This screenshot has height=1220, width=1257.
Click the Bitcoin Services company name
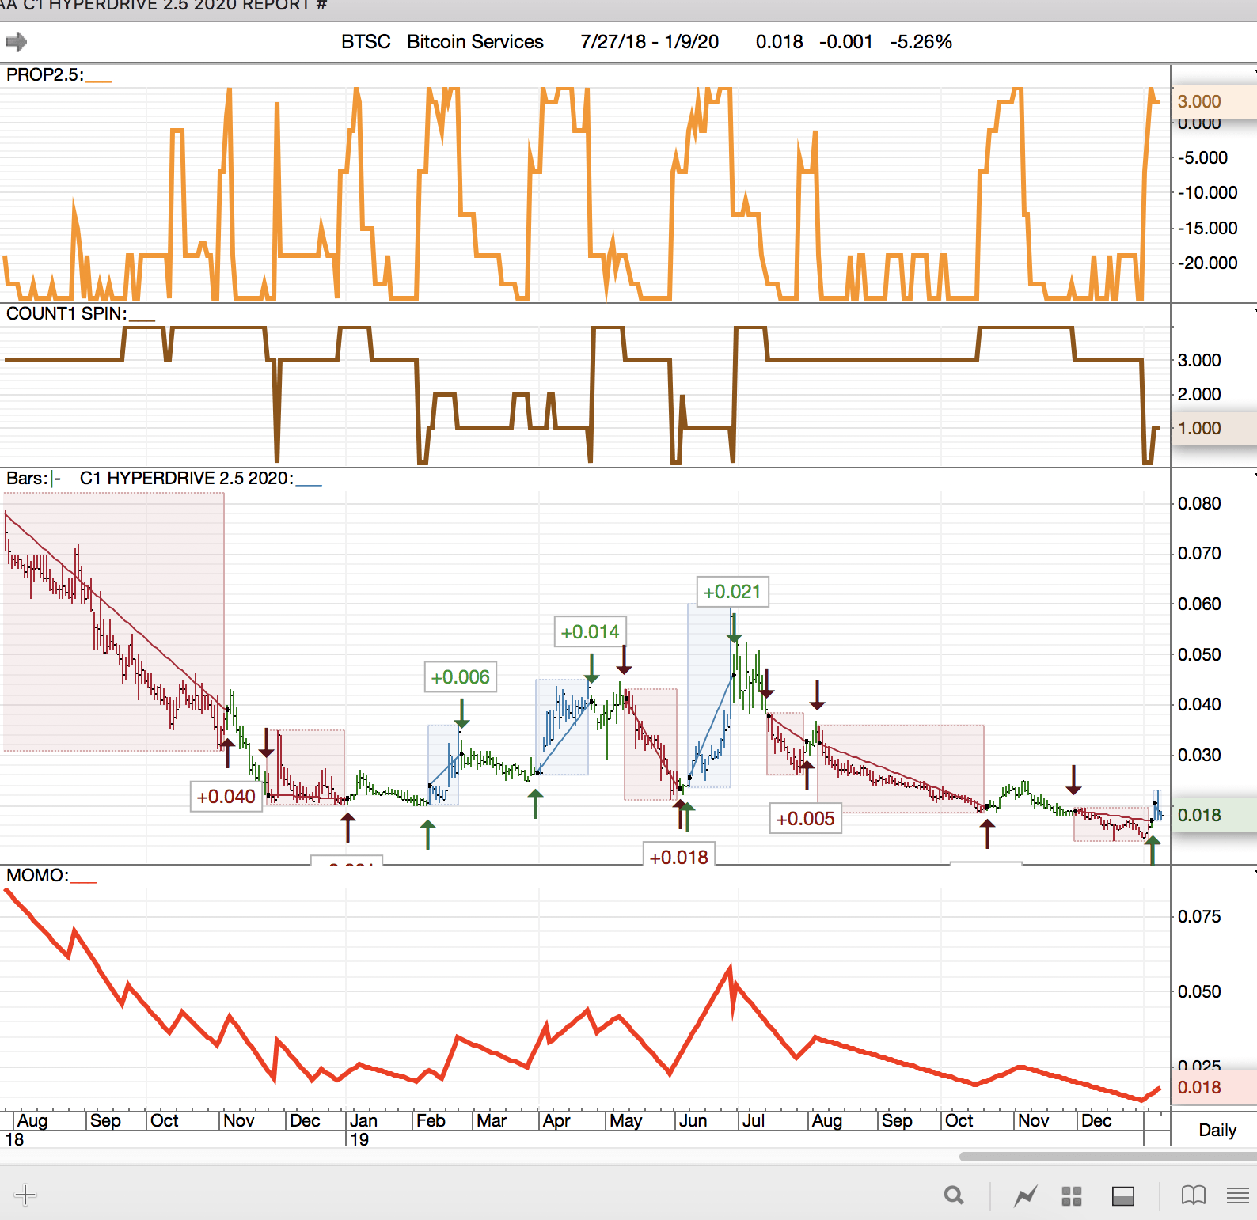pyautogui.click(x=475, y=42)
